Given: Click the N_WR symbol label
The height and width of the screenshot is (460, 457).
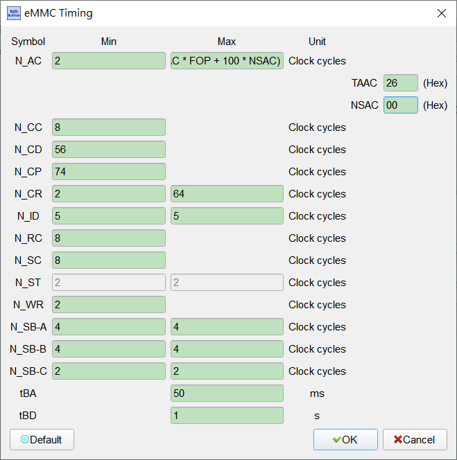Looking at the screenshot, I should coord(28,305).
